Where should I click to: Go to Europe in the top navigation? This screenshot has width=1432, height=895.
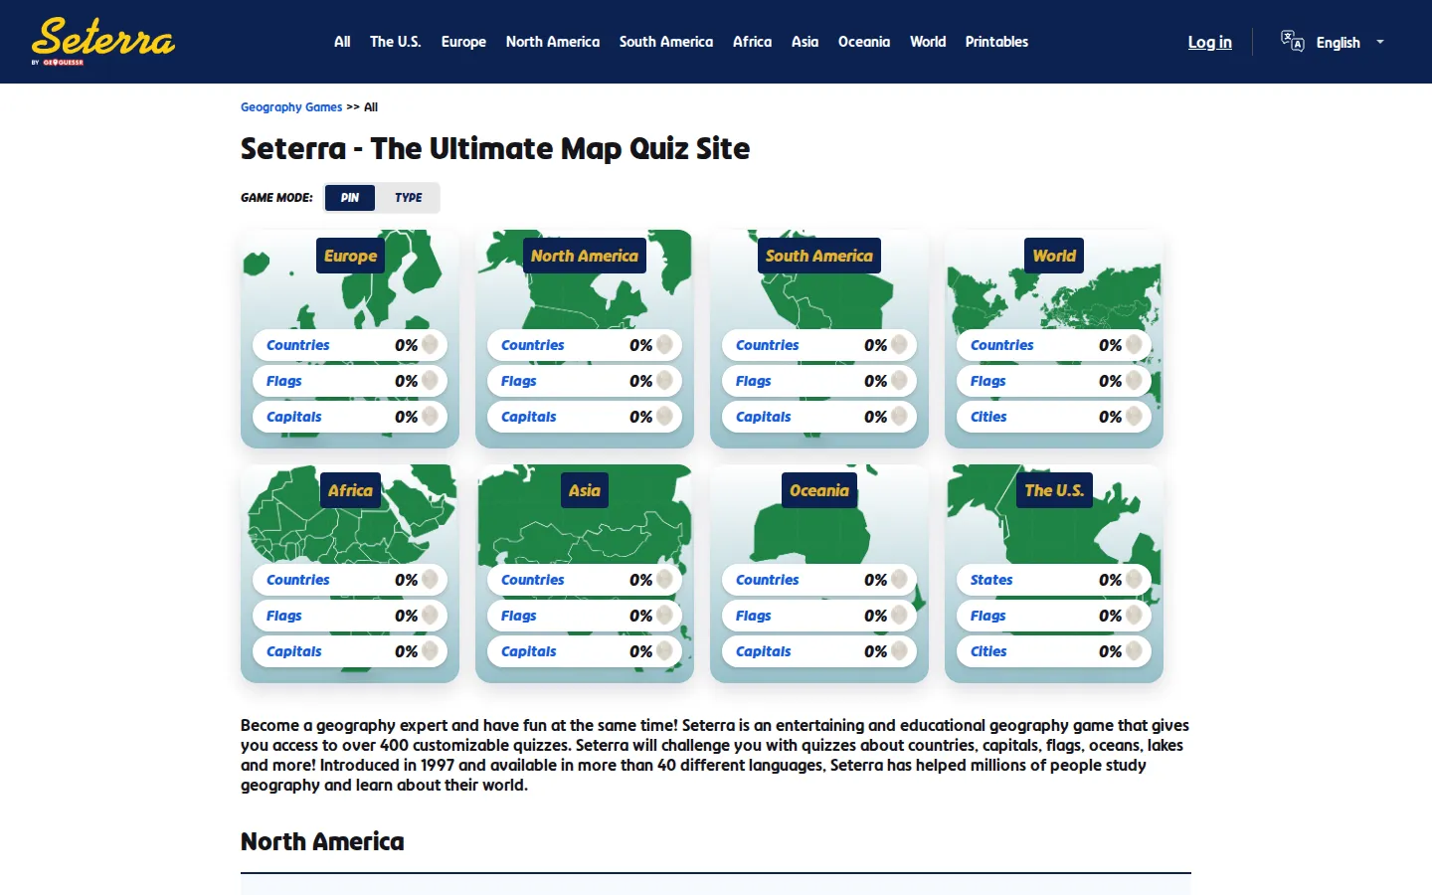pos(463,42)
